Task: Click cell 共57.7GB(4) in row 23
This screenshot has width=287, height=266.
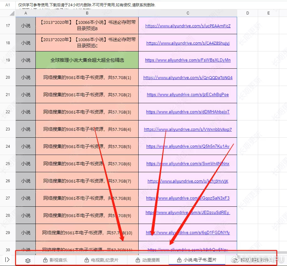Action: [87, 129]
